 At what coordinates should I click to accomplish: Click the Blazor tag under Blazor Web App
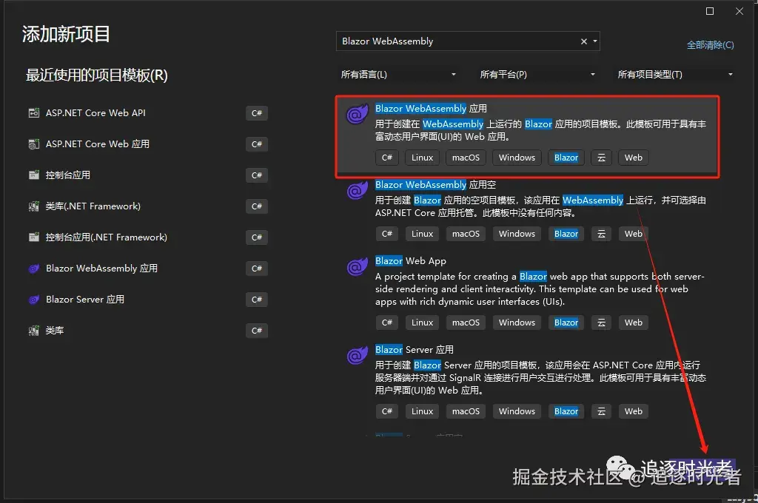566,323
